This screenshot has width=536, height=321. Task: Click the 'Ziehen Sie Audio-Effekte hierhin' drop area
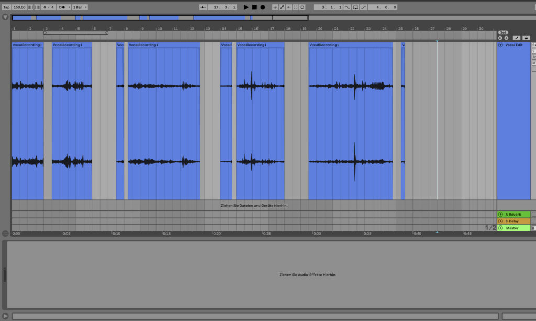(x=307, y=275)
